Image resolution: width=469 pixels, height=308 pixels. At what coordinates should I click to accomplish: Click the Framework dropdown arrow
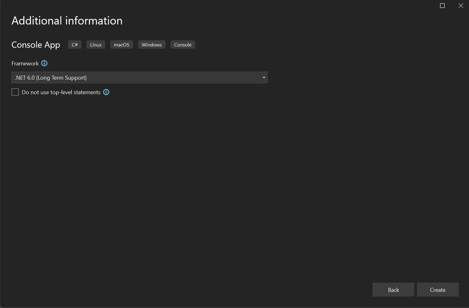coord(264,77)
